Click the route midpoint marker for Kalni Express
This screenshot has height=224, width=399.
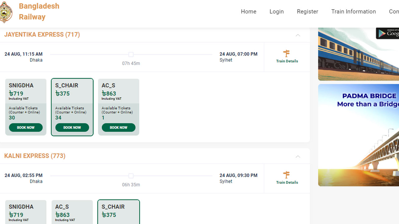click(131, 176)
